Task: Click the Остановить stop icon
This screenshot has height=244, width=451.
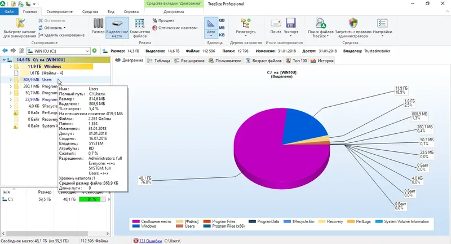Action: point(41,20)
